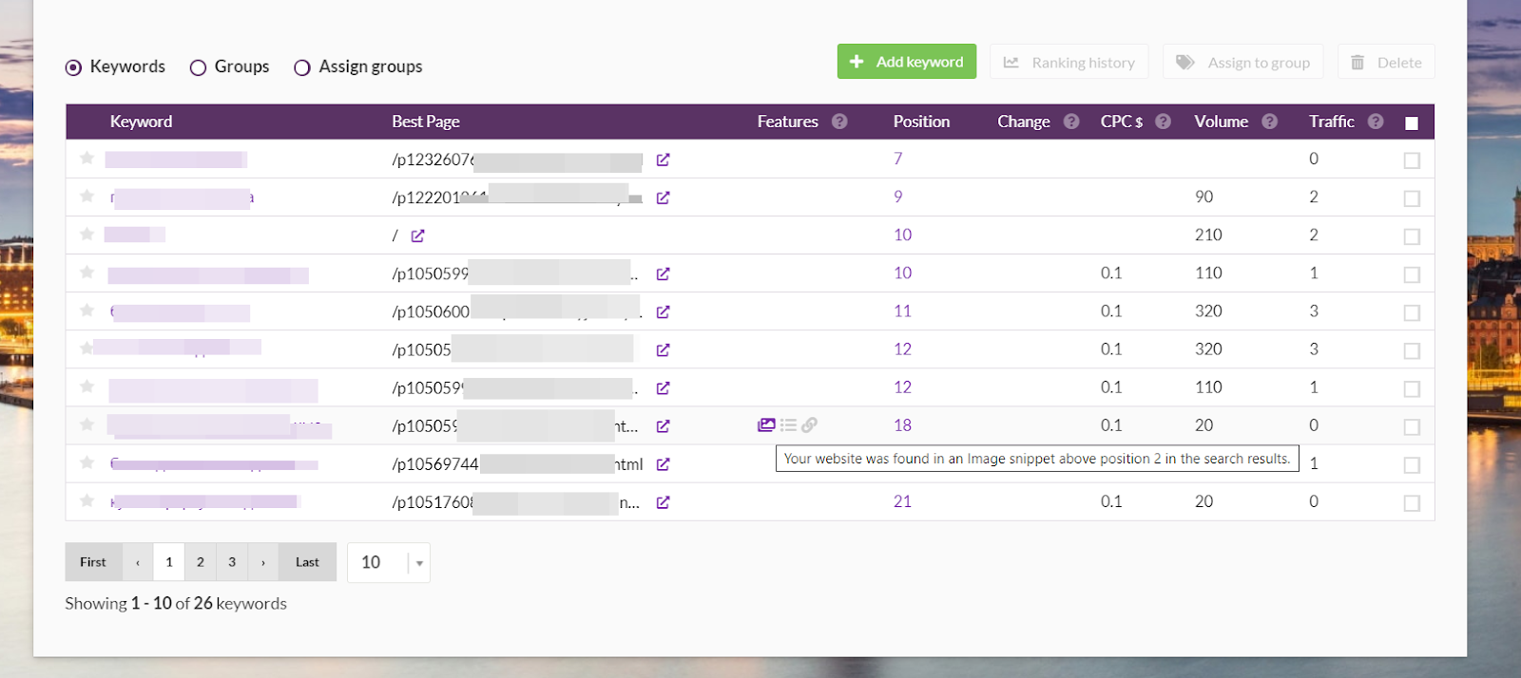The width and height of the screenshot is (1521, 678).
Task: Click help icon next to Change column
Action: [1071, 122]
